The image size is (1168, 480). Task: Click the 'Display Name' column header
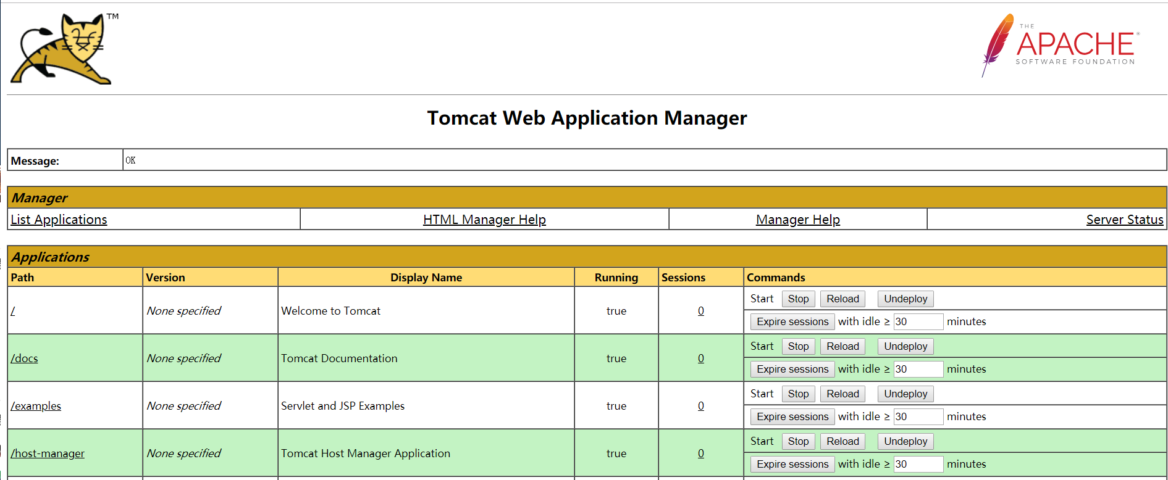pos(426,278)
